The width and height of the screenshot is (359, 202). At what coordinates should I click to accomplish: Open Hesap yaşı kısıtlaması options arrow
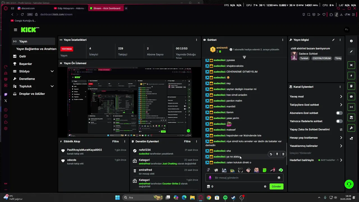341,138
